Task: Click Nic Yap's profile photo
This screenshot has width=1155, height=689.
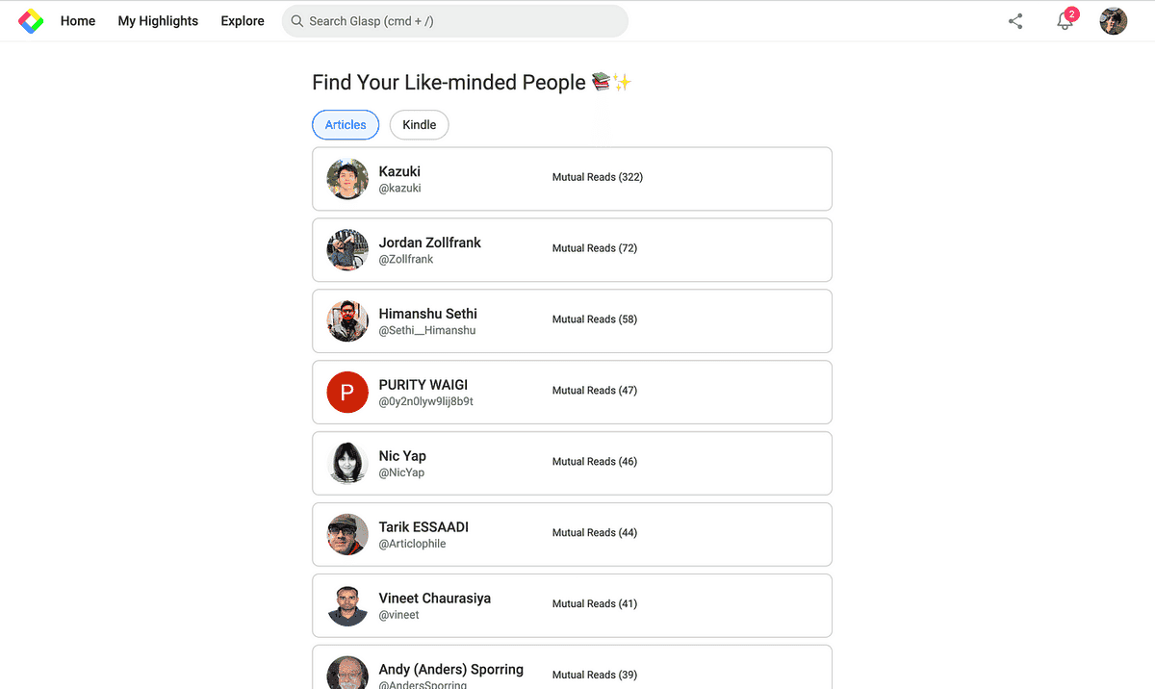Action: (347, 464)
